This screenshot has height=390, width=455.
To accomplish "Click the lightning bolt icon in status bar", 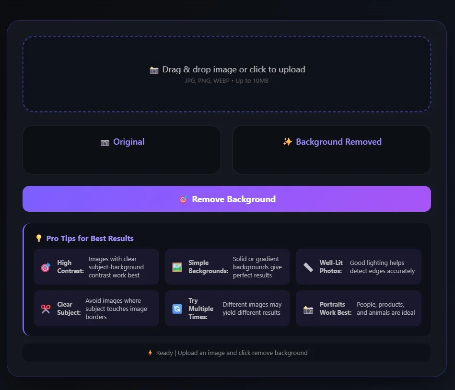I will [150, 353].
